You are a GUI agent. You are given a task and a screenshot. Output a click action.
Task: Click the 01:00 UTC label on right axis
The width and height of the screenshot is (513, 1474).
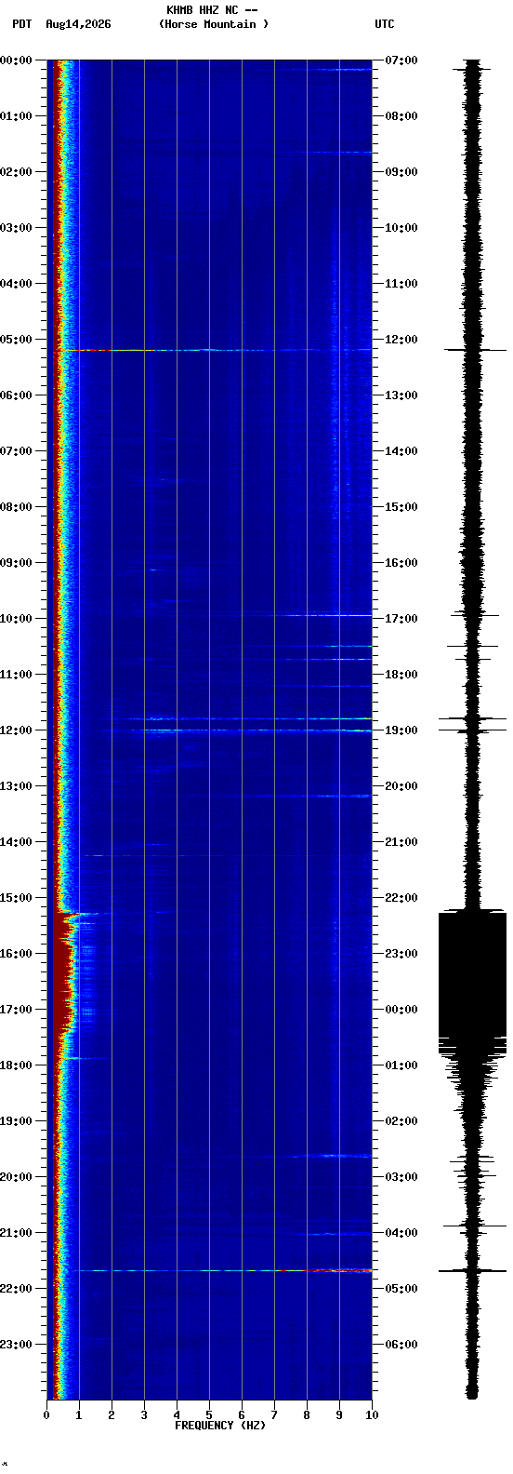(401, 1065)
